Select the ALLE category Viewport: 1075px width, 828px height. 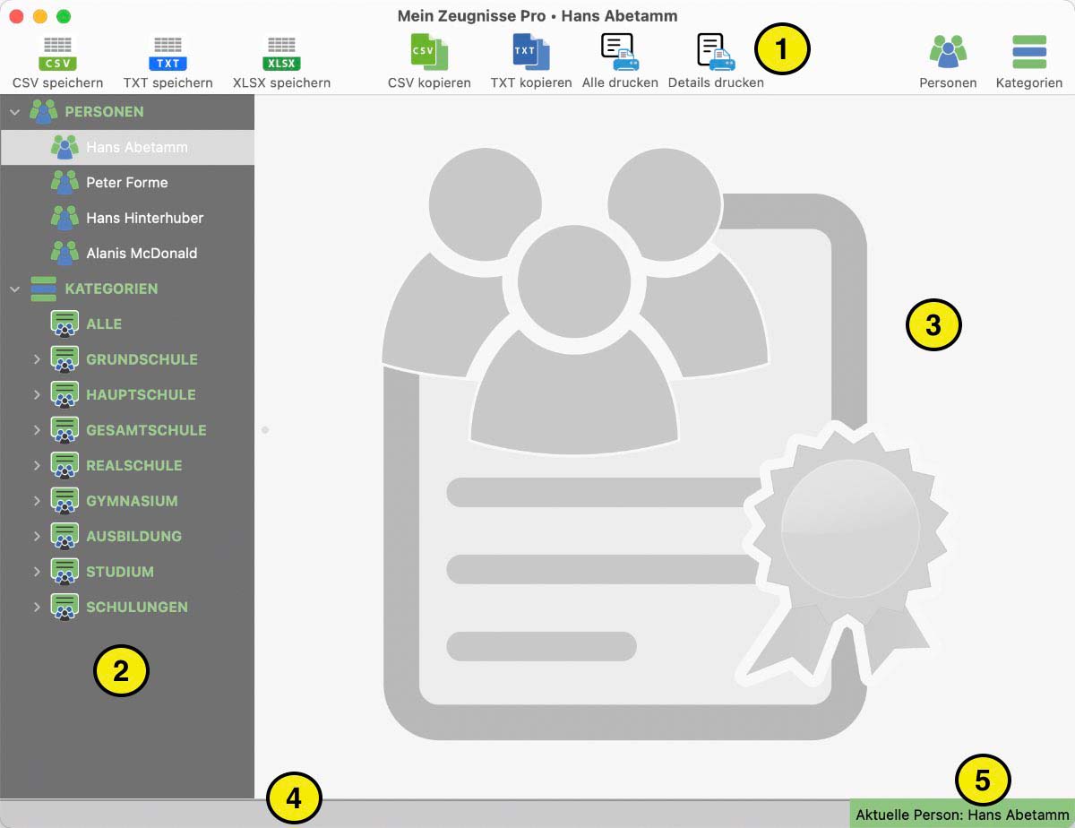click(103, 324)
